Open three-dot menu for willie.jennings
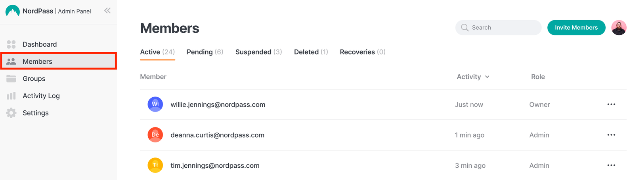Screen dimensions: 629x180 [611, 104]
